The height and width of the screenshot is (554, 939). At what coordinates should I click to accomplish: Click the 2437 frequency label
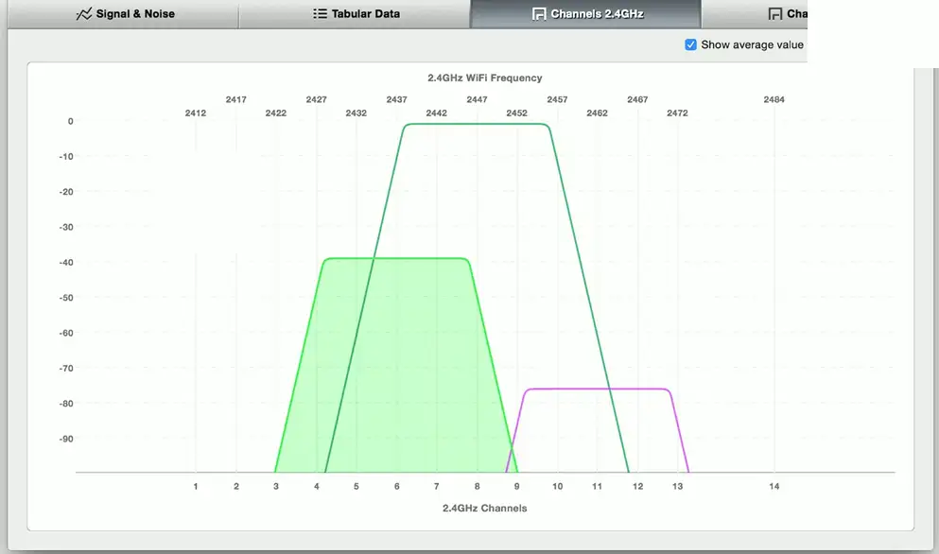[x=397, y=99]
